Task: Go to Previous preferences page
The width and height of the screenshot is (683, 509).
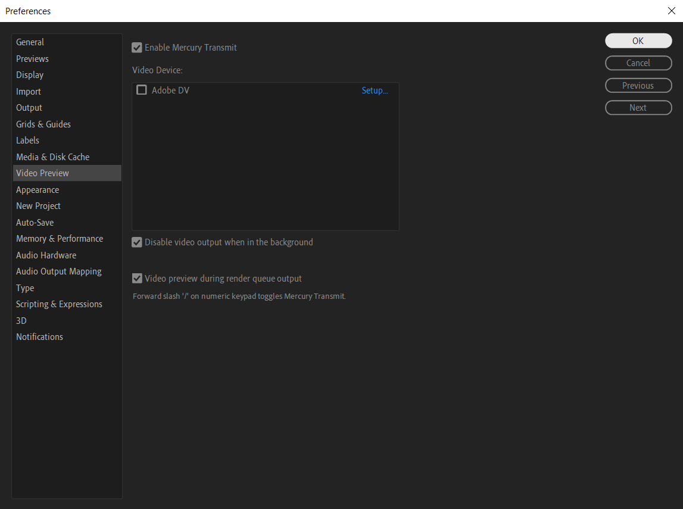Action: pos(638,86)
